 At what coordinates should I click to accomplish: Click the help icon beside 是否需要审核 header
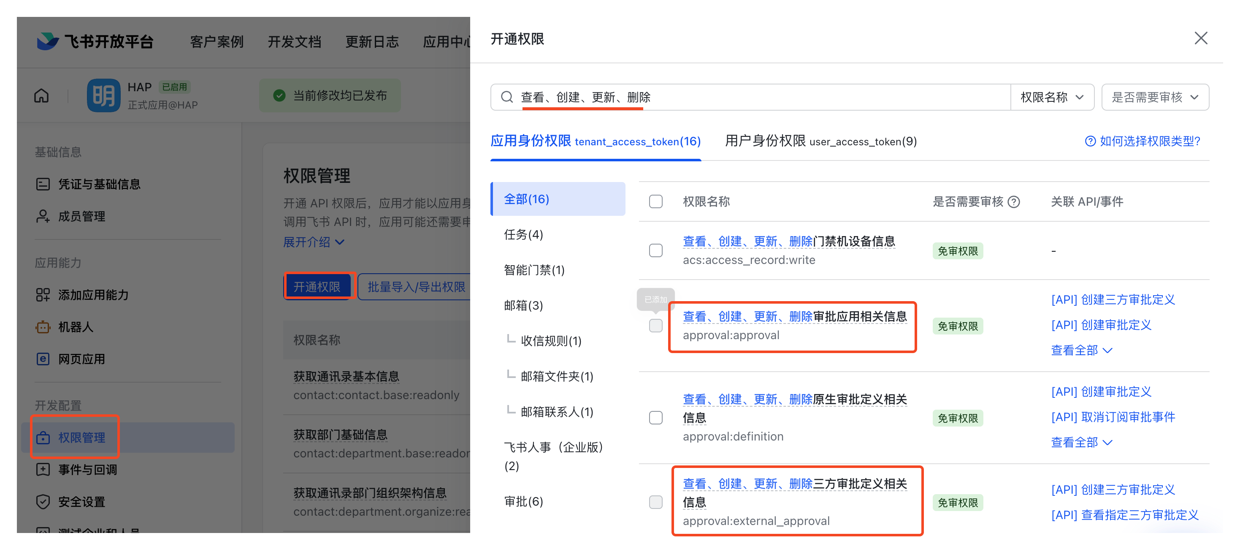click(1014, 202)
